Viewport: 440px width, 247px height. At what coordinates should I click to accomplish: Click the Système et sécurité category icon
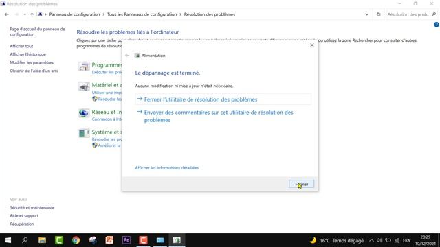84,133
